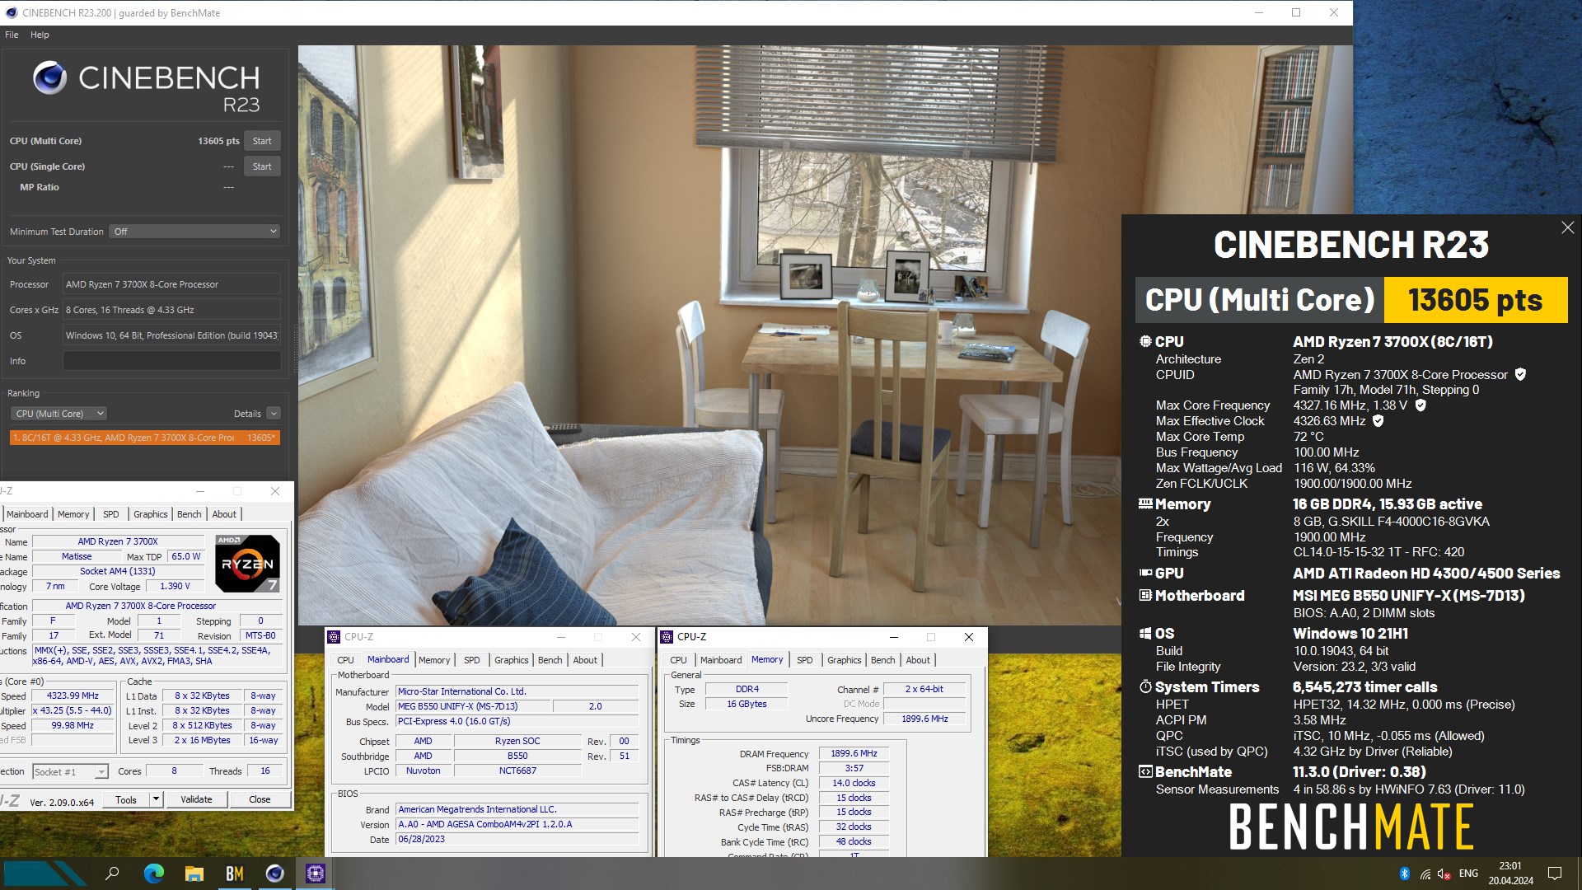Viewport: 1582px width, 890px height.
Task: Open the Cinebench Help menu
Action: [x=40, y=35]
